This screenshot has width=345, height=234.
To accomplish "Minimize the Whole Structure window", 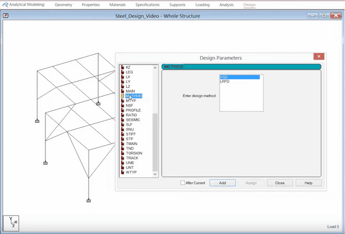I will [313, 15].
